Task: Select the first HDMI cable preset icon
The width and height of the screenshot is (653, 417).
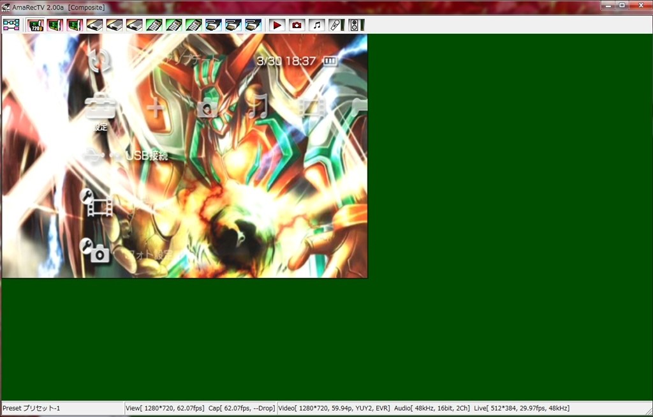Action: click(x=213, y=25)
